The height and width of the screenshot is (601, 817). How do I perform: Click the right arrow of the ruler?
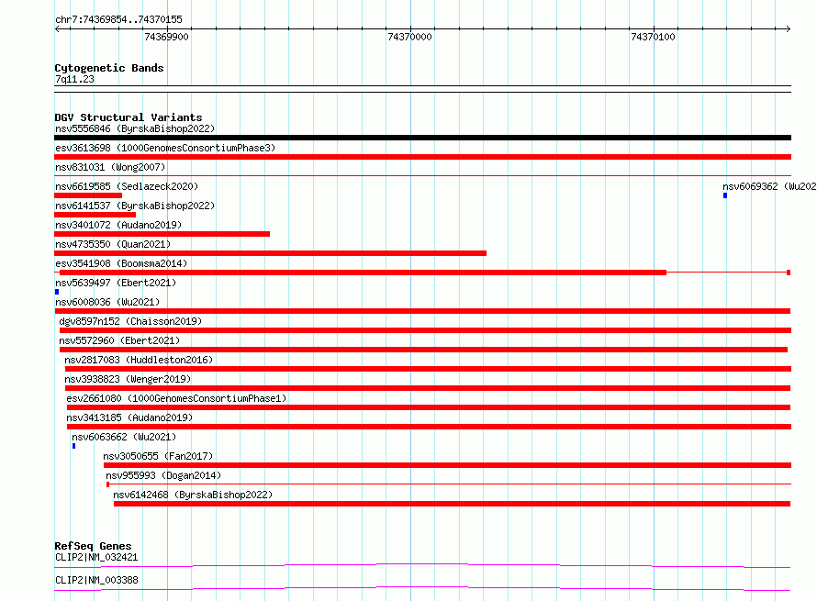click(x=789, y=29)
